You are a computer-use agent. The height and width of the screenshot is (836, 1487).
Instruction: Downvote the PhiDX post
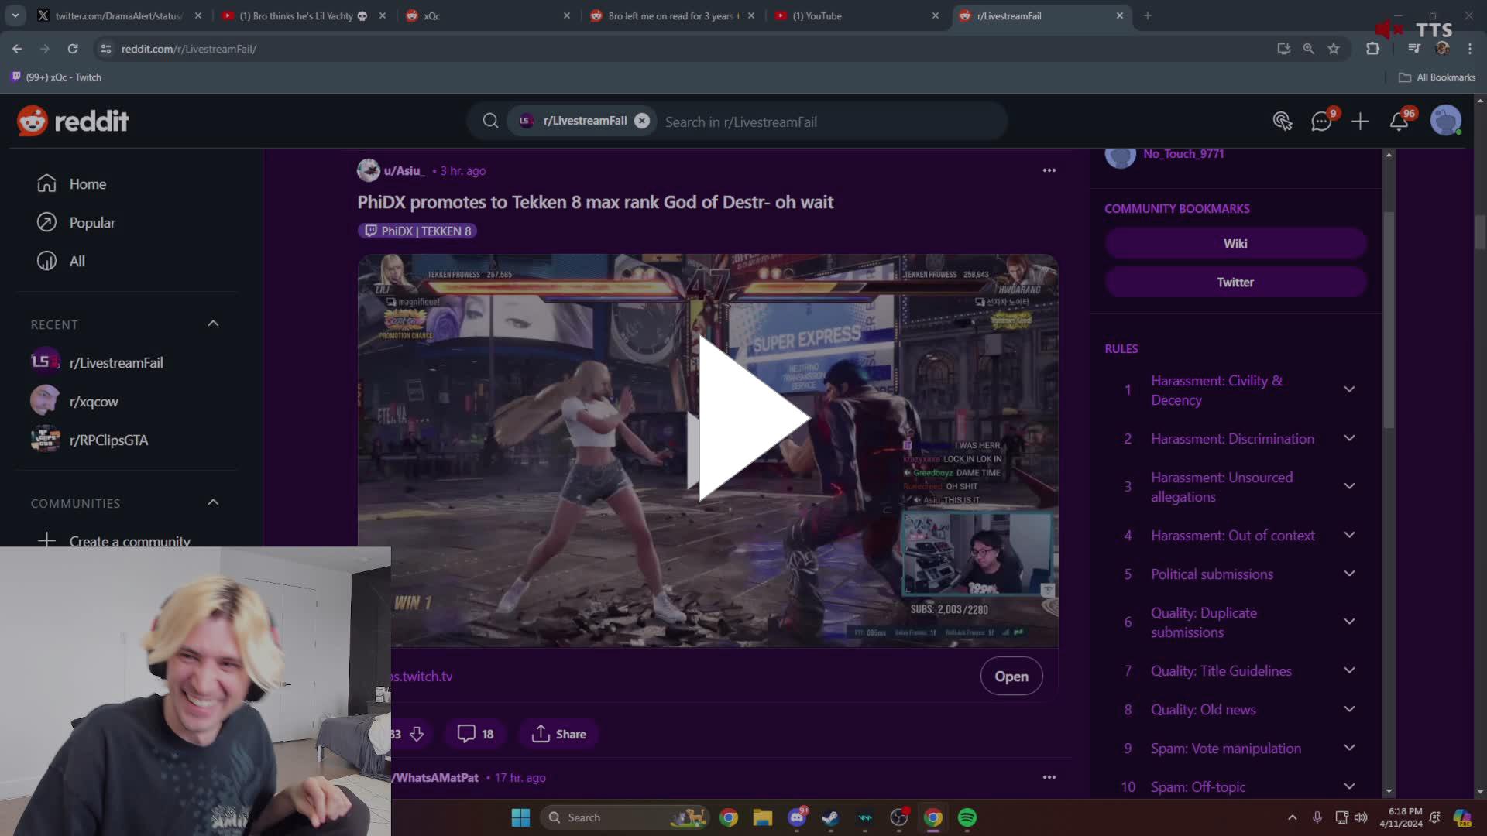coord(417,734)
